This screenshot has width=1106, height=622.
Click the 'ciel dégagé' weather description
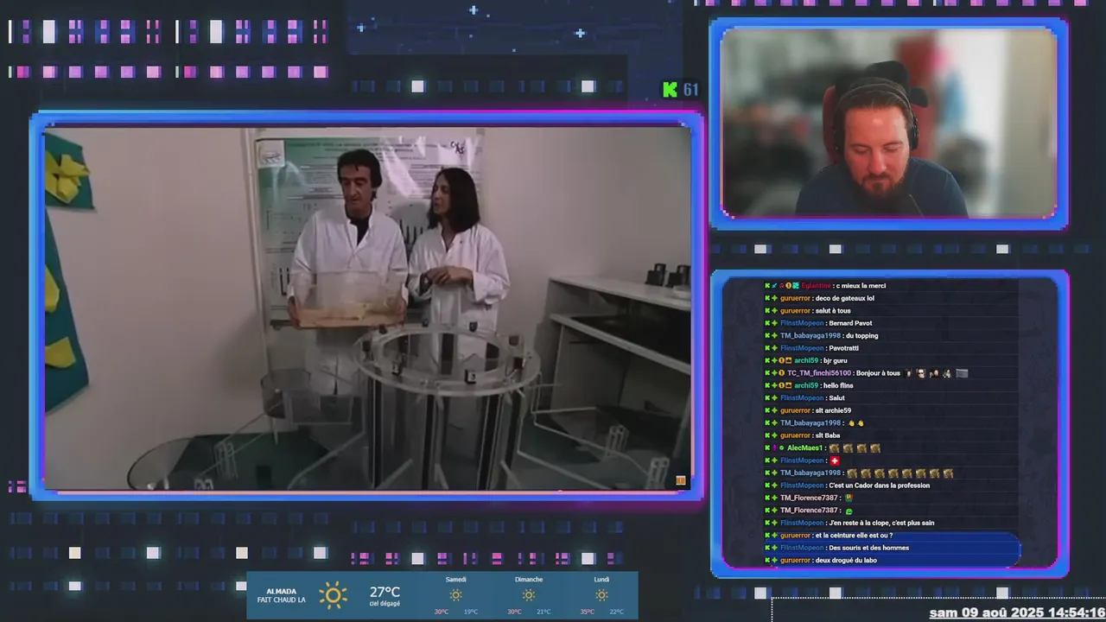[385, 604]
